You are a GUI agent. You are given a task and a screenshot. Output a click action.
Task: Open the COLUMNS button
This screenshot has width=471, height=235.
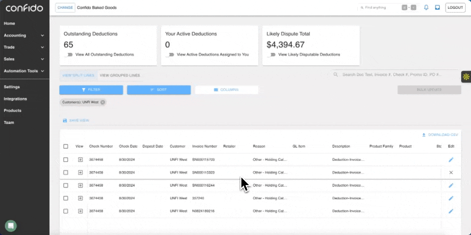227,90
